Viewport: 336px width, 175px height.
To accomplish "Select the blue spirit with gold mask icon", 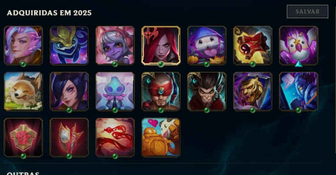I will coord(69,46).
